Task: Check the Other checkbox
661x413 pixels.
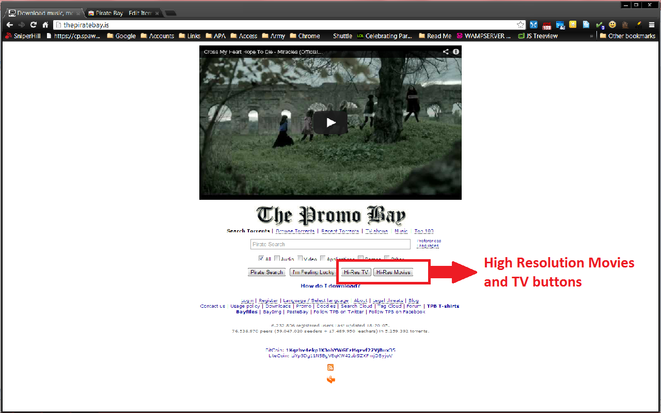Action: 387,259
